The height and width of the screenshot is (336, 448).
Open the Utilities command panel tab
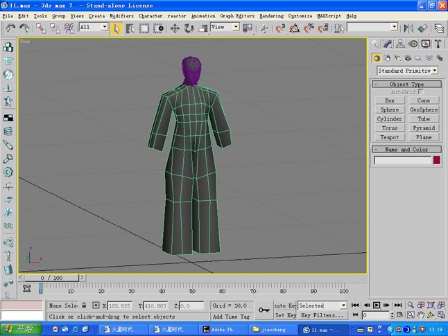tap(438, 44)
